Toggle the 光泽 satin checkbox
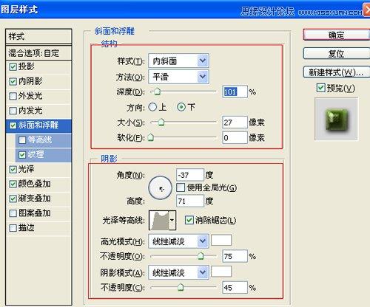This screenshot has width=370, height=307. pos(13,170)
